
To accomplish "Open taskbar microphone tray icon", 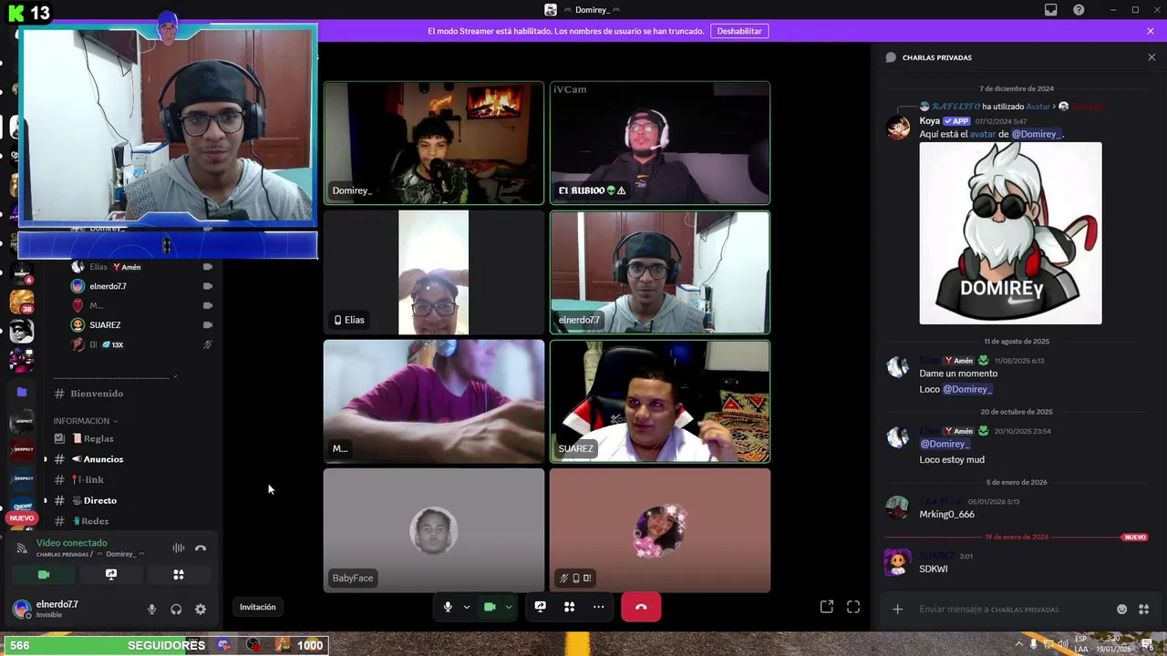I will click(x=1033, y=644).
